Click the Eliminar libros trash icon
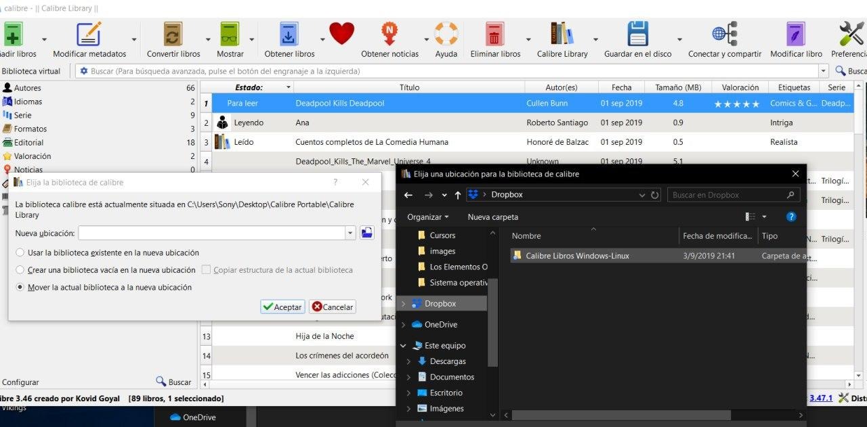The width and height of the screenshot is (867, 427). coord(495,34)
